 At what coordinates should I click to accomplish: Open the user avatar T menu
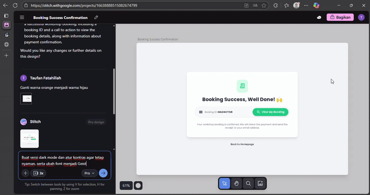tap(361, 18)
